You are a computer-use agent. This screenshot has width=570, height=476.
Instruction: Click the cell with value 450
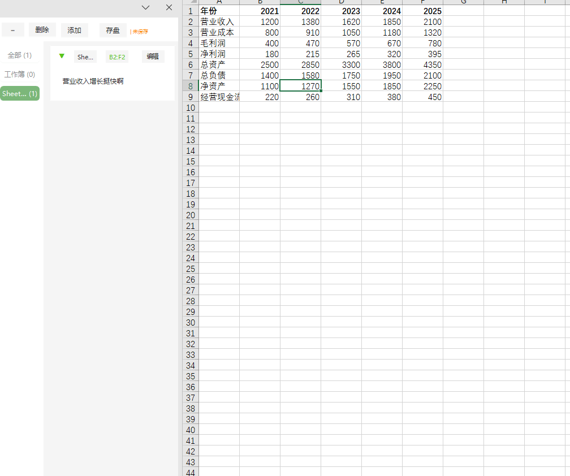coord(423,97)
